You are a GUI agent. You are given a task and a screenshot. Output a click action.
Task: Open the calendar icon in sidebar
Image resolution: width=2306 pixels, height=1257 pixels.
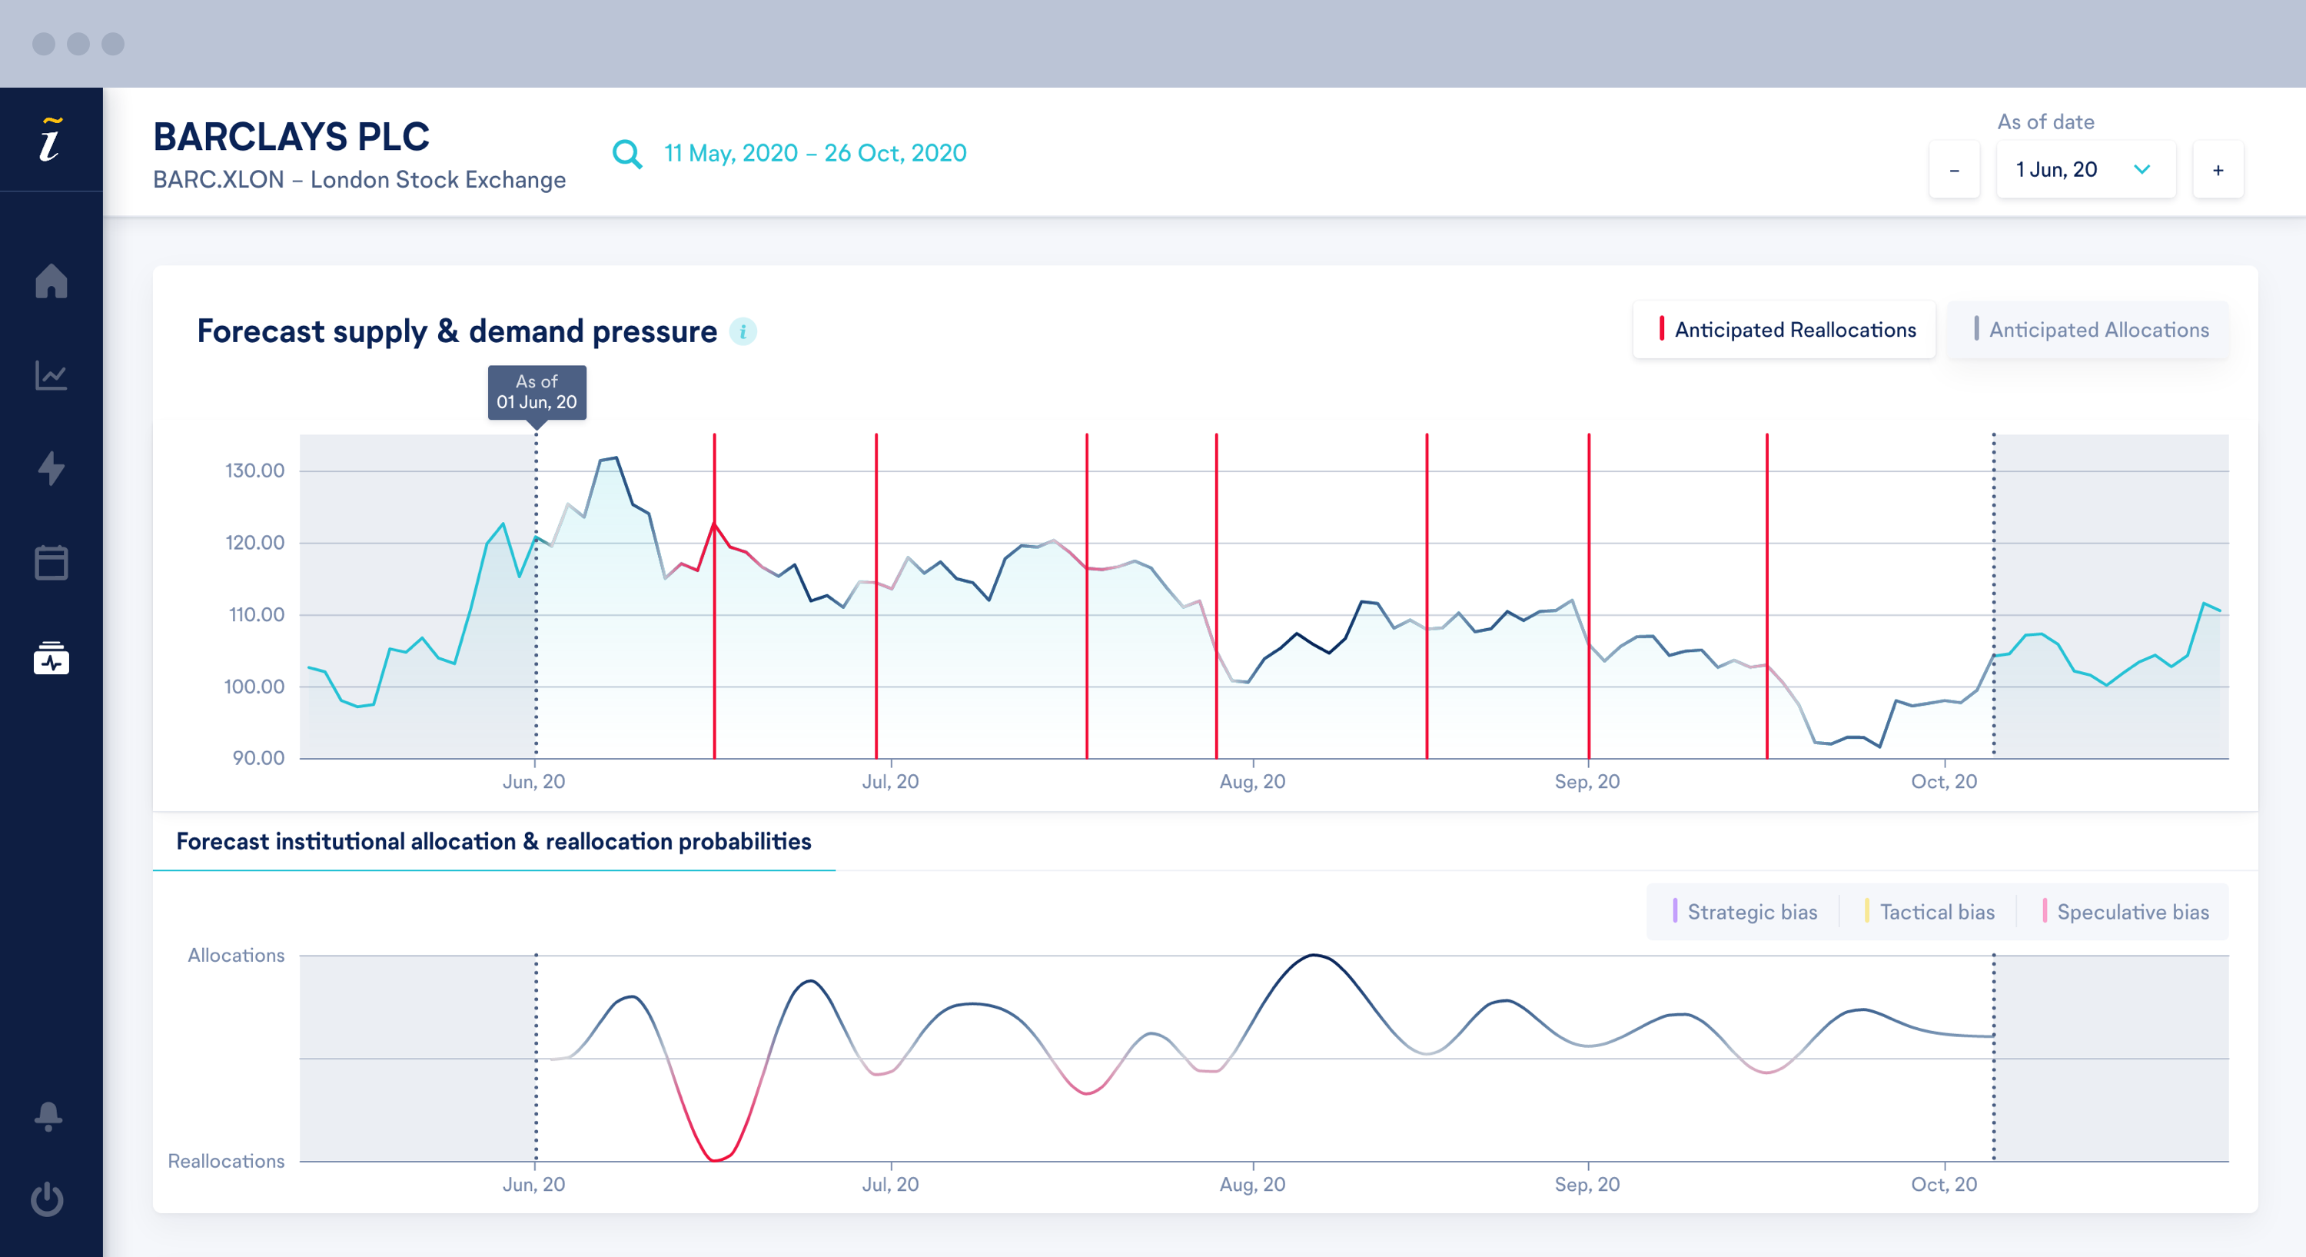(51, 562)
